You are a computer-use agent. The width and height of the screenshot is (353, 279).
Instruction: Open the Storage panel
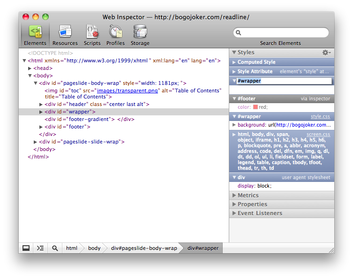(140, 35)
